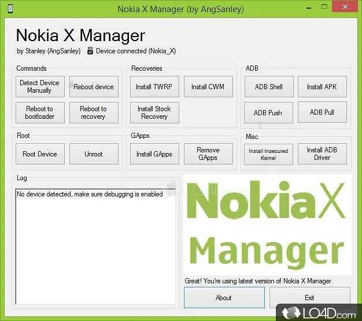Click inside the Log text box
The height and width of the screenshot is (321, 362).
[x=95, y=246]
